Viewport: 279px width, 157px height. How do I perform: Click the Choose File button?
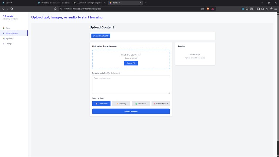pyautogui.click(x=131, y=63)
